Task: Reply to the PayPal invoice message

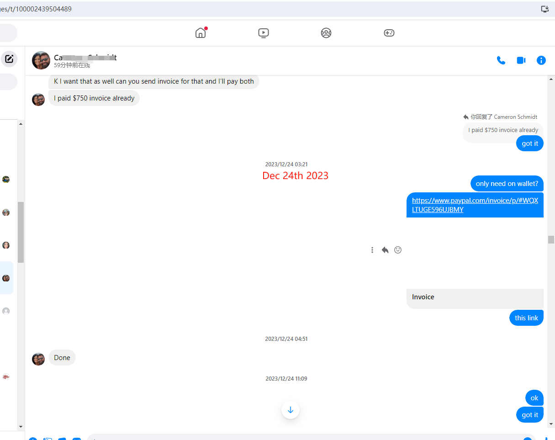Action: tap(385, 250)
